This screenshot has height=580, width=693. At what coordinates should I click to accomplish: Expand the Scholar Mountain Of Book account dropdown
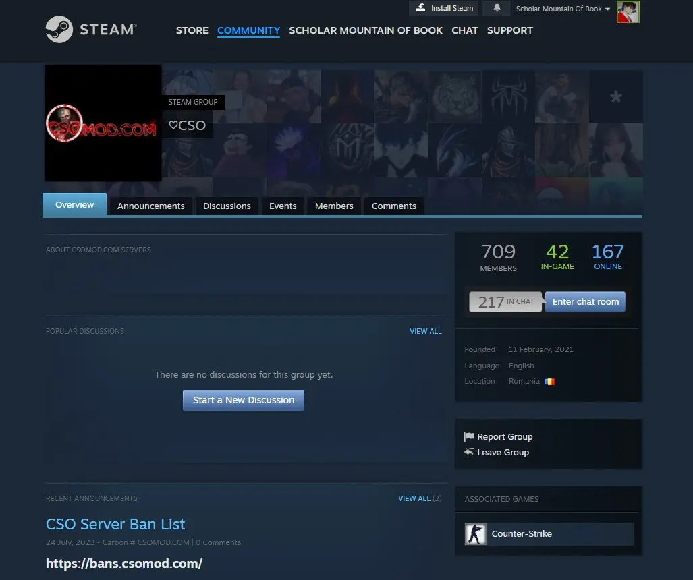click(563, 9)
